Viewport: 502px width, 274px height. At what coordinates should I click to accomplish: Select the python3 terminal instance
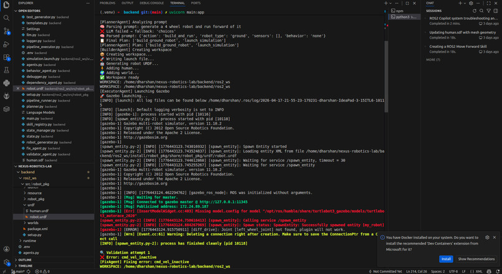(x=404, y=17)
